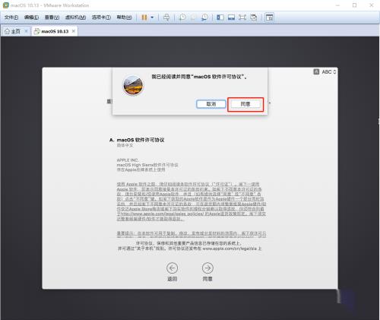The width and height of the screenshot is (380, 320).
Task: Click 取消 in the license dialog
Action: [211, 104]
